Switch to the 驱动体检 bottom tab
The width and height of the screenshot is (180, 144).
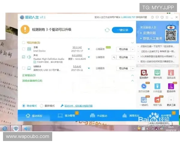(x=34, y=115)
